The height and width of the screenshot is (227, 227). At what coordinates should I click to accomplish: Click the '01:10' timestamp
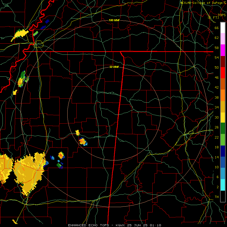point(155,225)
